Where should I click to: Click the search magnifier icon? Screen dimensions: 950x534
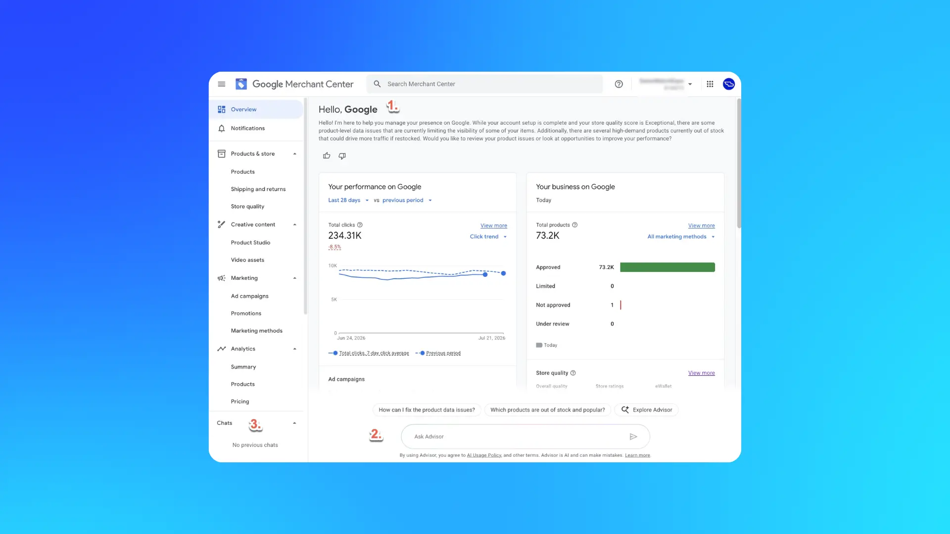tap(377, 84)
